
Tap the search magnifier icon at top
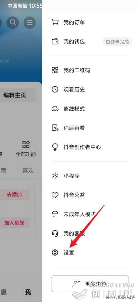13,23
